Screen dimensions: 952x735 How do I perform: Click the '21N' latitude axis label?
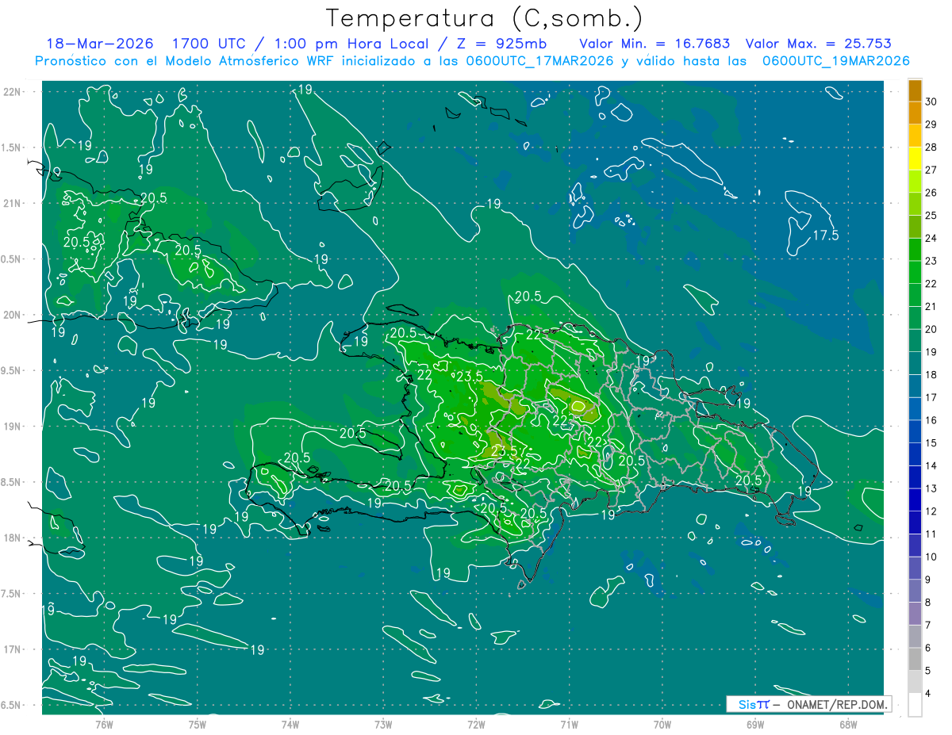coord(11,203)
